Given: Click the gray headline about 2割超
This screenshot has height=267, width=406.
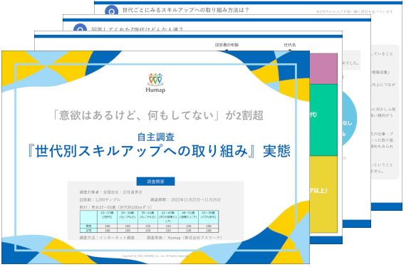Looking at the screenshot, I should click(x=157, y=115).
